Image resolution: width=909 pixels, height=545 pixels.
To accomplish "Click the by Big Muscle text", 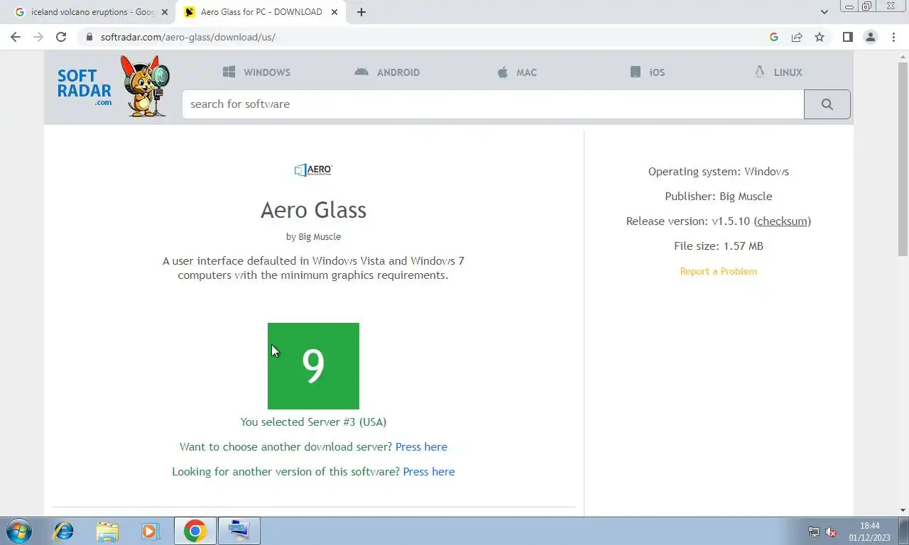I will [x=313, y=236].
